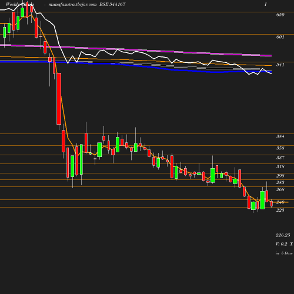Screen dimensions: 294x294
Task: Click the 650 price level label
Action: (x=280, y=15)
